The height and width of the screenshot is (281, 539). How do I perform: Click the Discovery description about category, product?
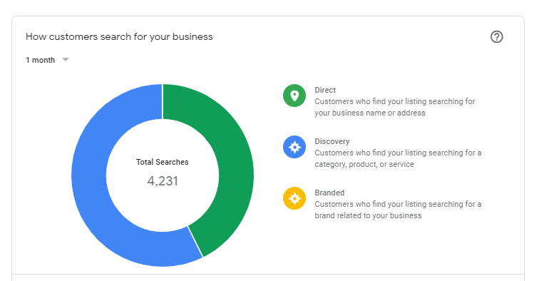[398, 158]
